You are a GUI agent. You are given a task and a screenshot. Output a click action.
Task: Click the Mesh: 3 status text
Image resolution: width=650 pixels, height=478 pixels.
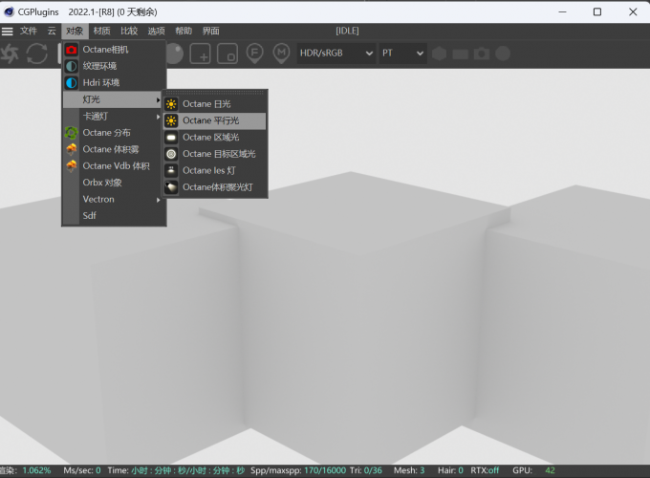pyautogui.click(x=409, y=470)
